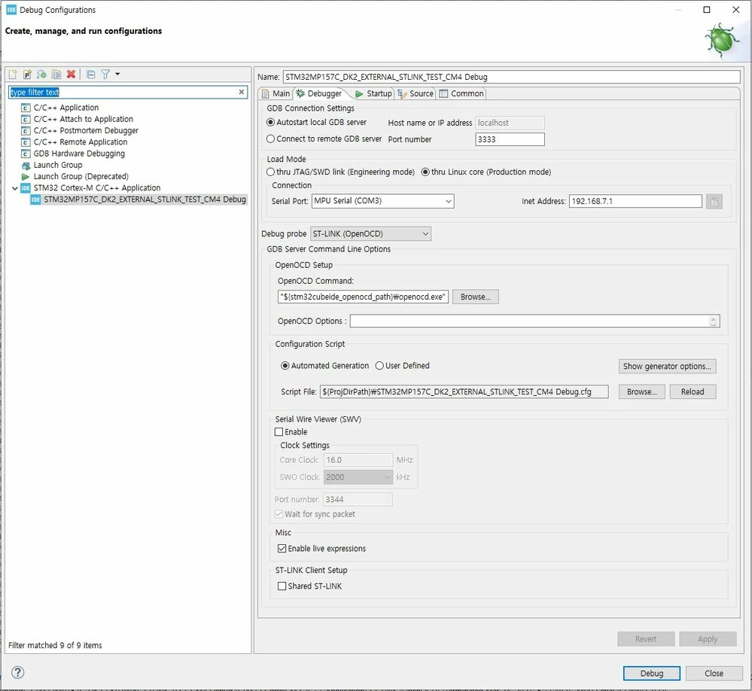Open Serial Port MPU Serial dropdown
Screen dimensions: 752x691
tap(382, 202)
